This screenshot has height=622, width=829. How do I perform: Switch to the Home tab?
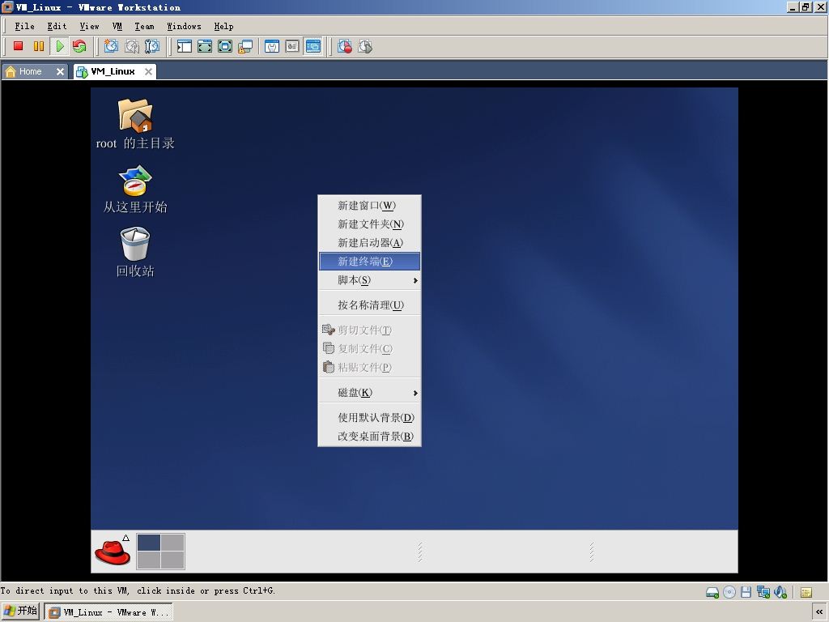coord(30,71)
